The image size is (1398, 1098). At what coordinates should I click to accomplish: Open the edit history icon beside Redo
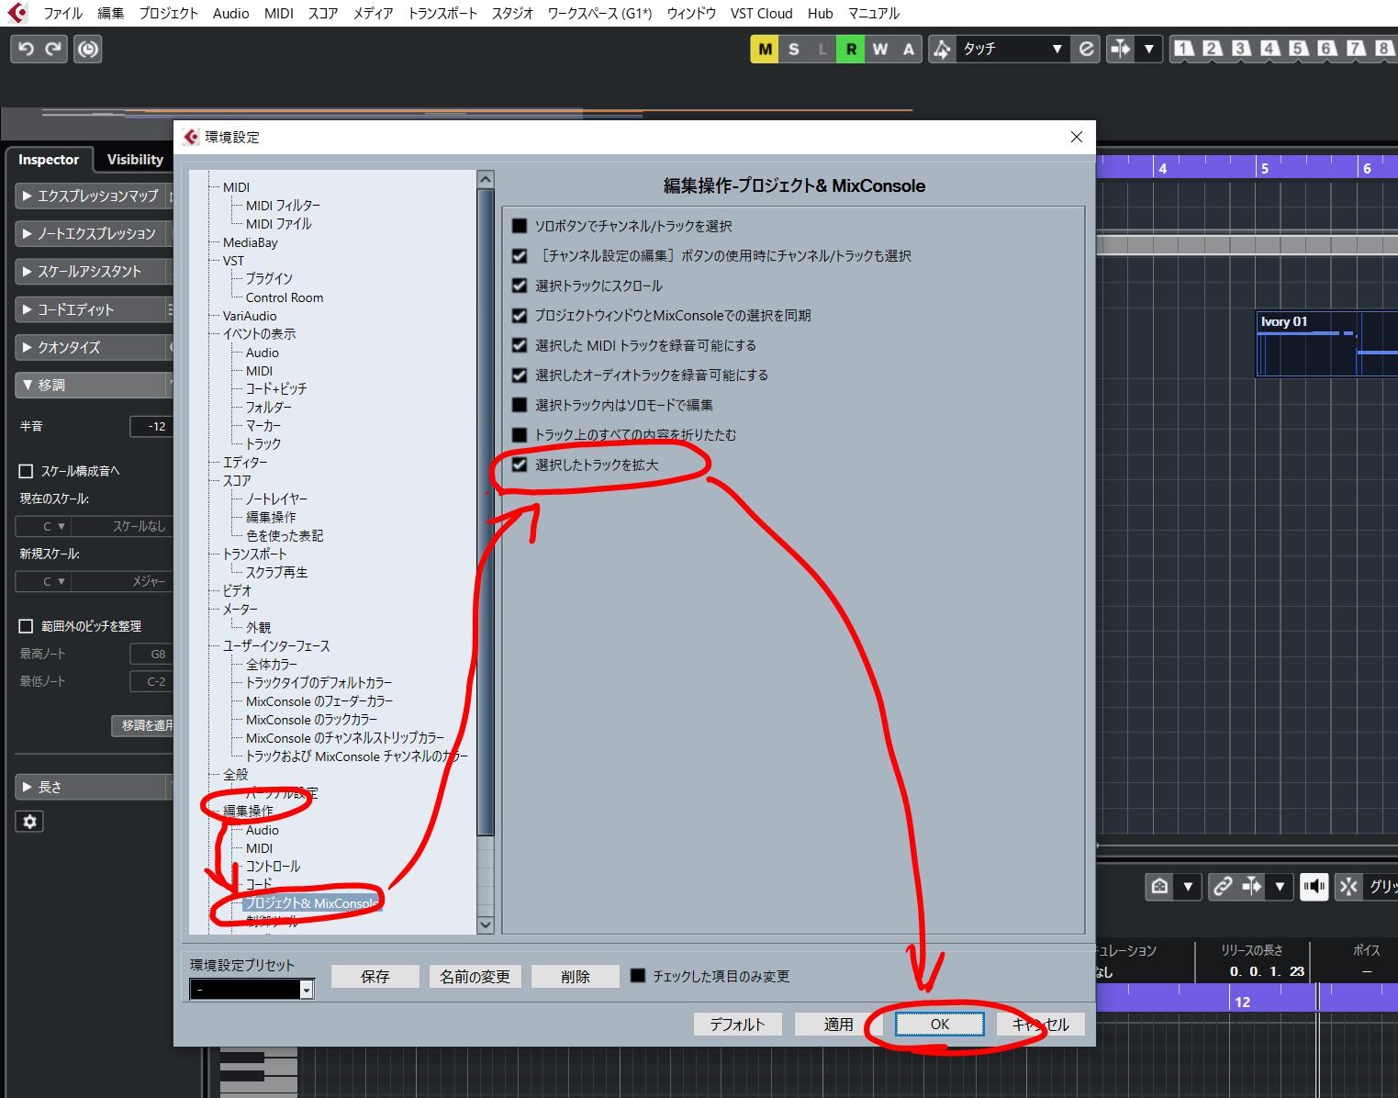coord(88,49)
